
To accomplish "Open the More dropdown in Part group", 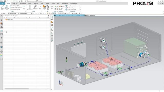I will [52, 7].
